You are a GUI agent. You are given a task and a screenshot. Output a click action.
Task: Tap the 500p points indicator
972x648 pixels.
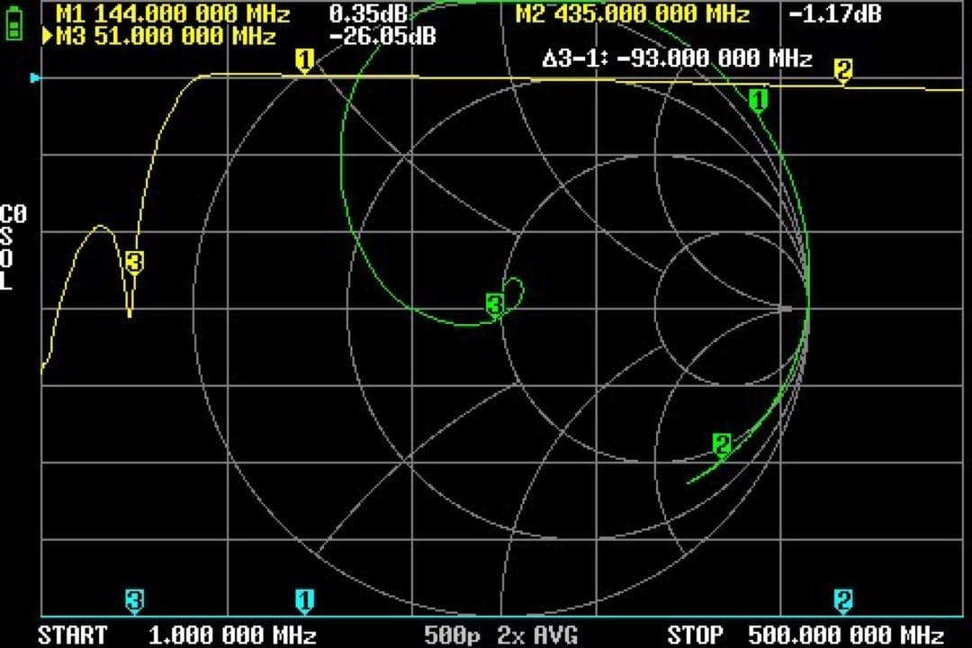[453, 635]
